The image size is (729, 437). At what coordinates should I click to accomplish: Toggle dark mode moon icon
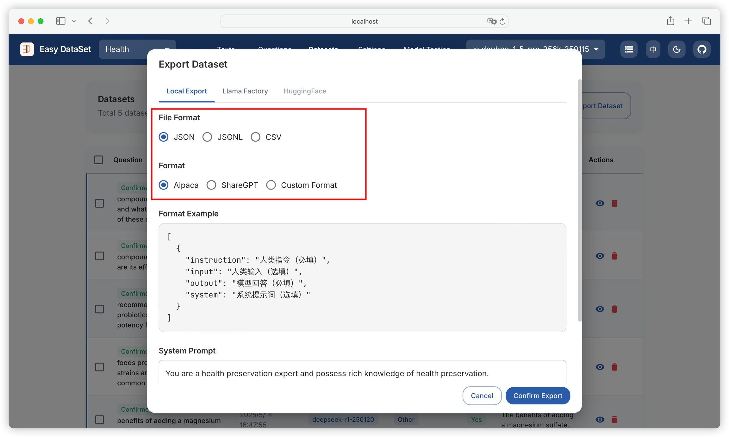click(x=676, y=49)
